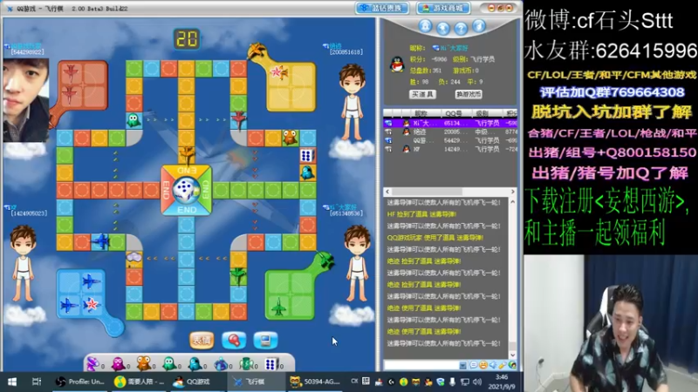Image resolution: width=698 pixels, height=392 pixels.
Task: Click the emoji smiley icon in chat toolbar
Action: pyautogui.click(x=483, y=365)
